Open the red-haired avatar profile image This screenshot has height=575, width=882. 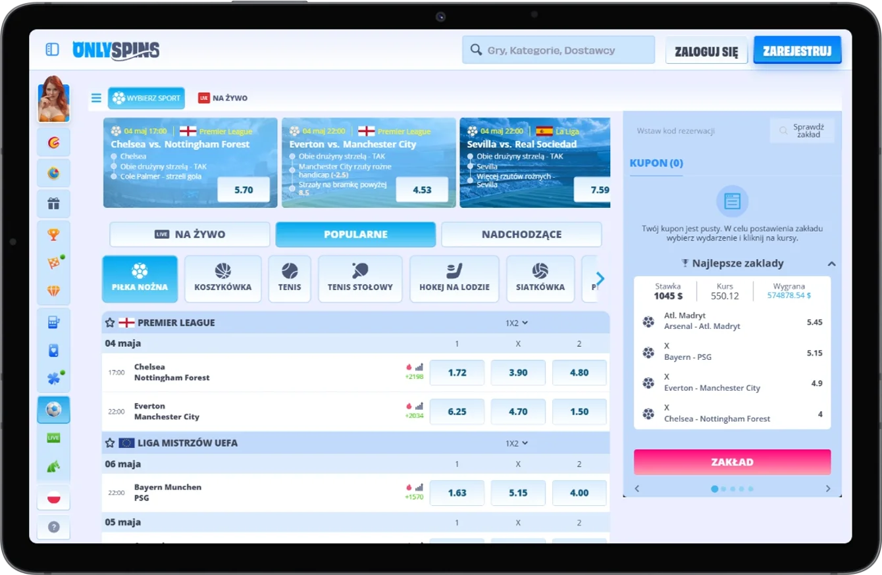point(54,99)
